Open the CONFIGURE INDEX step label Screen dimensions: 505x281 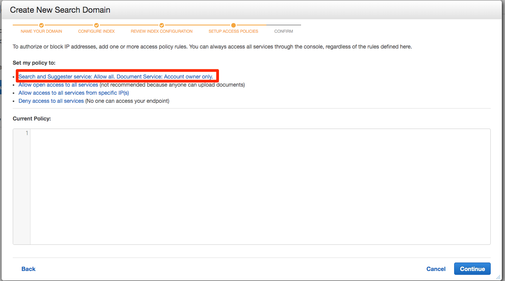tap(96, 32)
